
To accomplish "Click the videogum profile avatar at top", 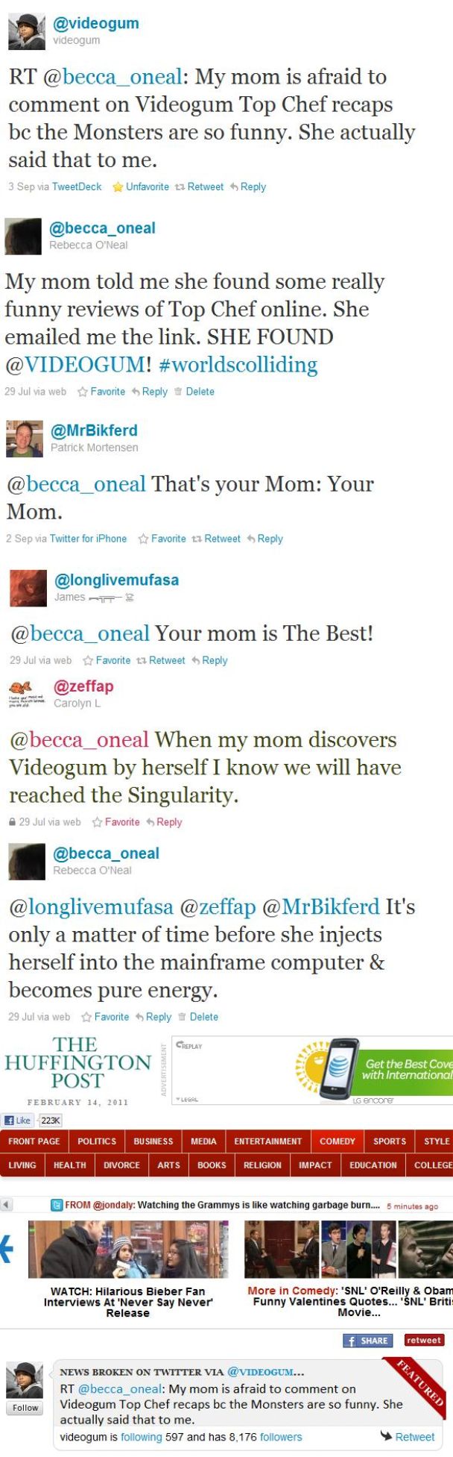I will point(26,31).
